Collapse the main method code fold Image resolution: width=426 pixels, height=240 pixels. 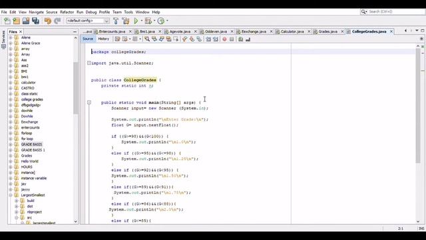89,102
